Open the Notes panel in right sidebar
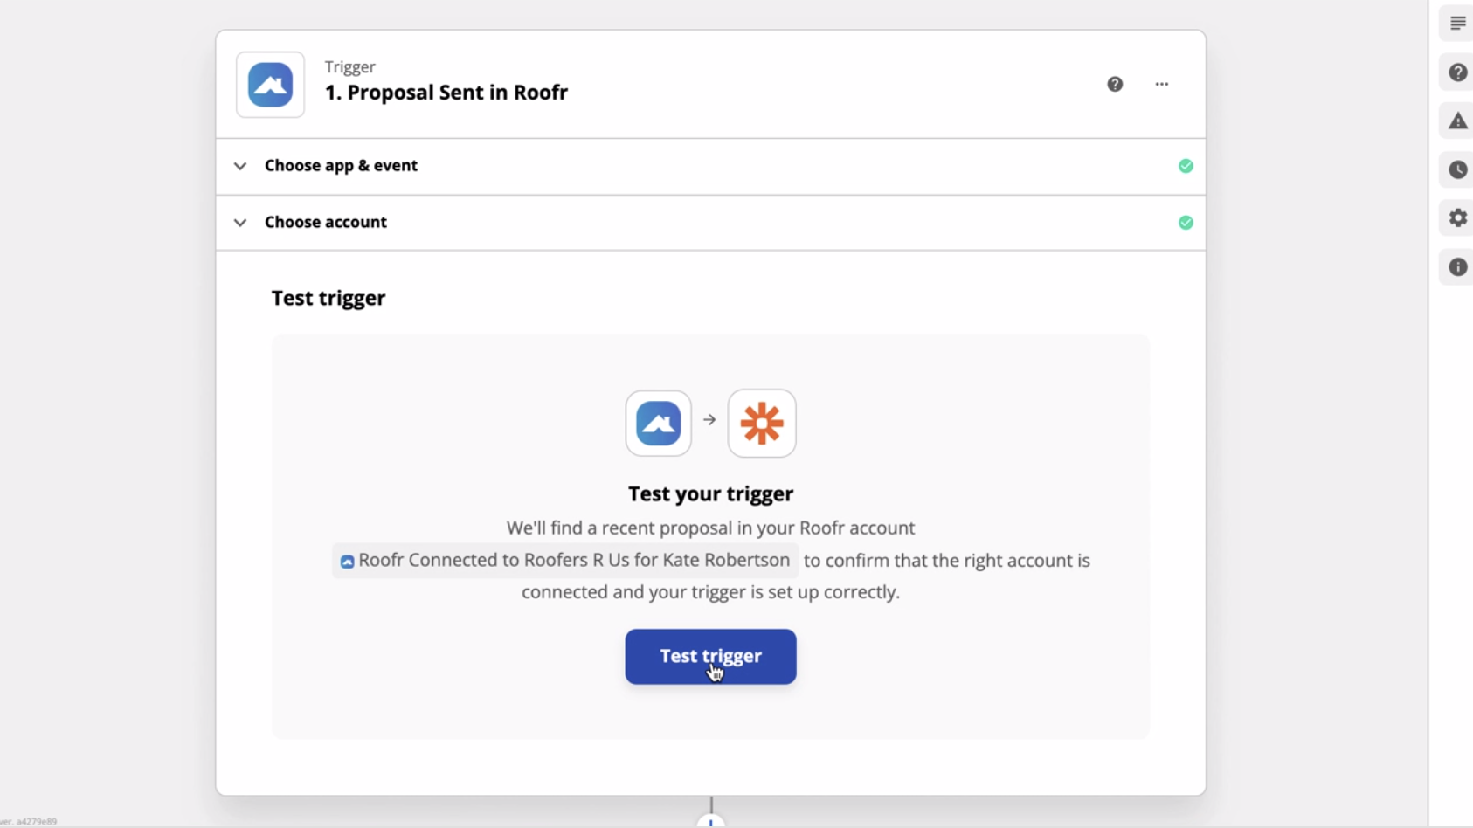This screenshot has width=1473, height=828. tap(1457, 23)
